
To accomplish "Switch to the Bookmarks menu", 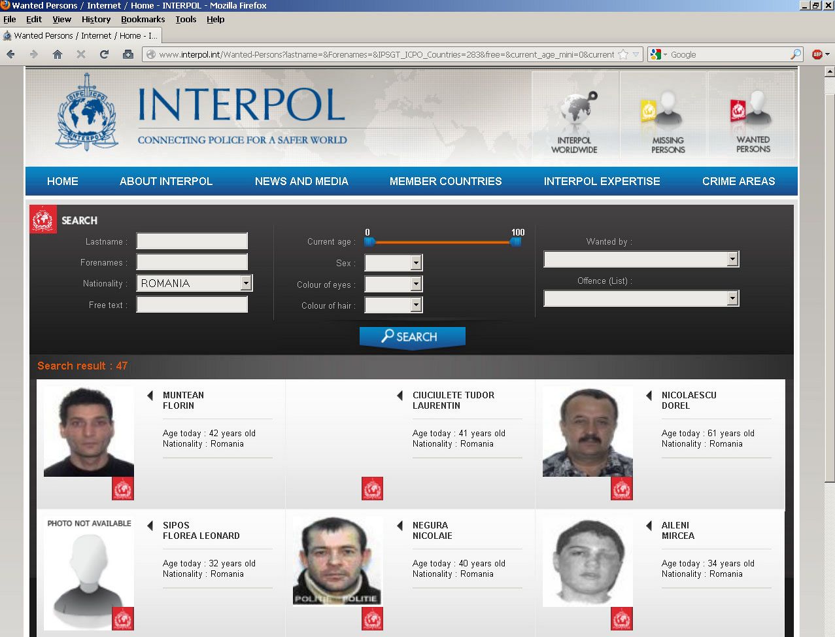I will (x=143, y=19).
